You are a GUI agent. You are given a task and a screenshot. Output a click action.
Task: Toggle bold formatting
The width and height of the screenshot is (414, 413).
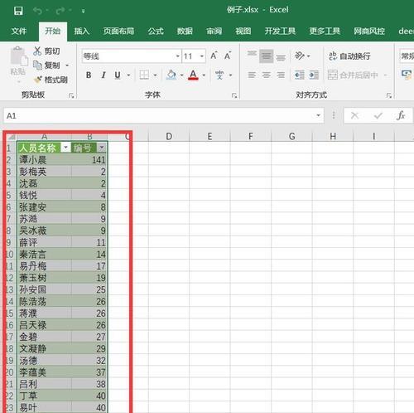89,75
